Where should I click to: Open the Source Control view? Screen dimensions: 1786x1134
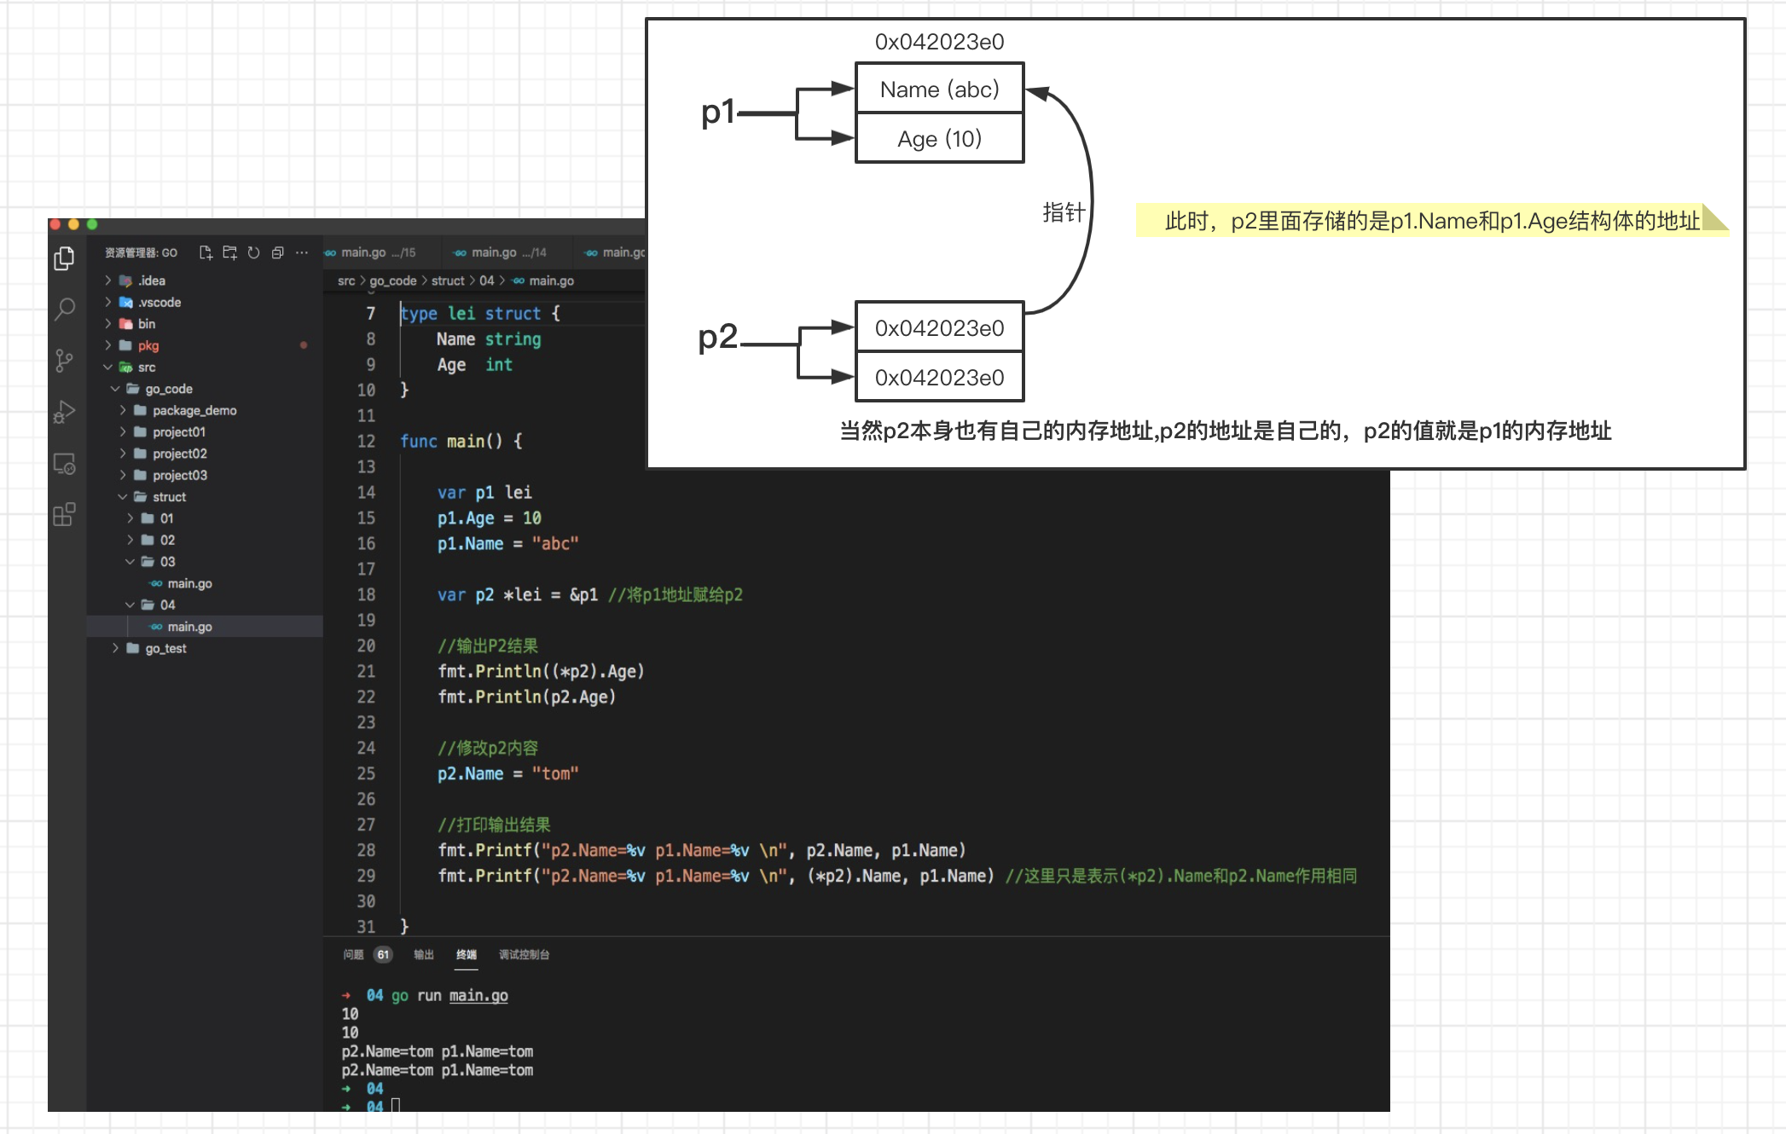[x=65, y=360]
